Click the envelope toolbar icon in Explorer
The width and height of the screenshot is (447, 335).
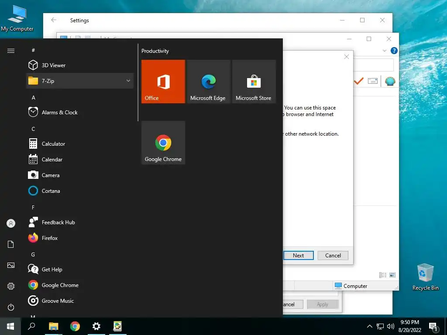(x=373, y=81)
